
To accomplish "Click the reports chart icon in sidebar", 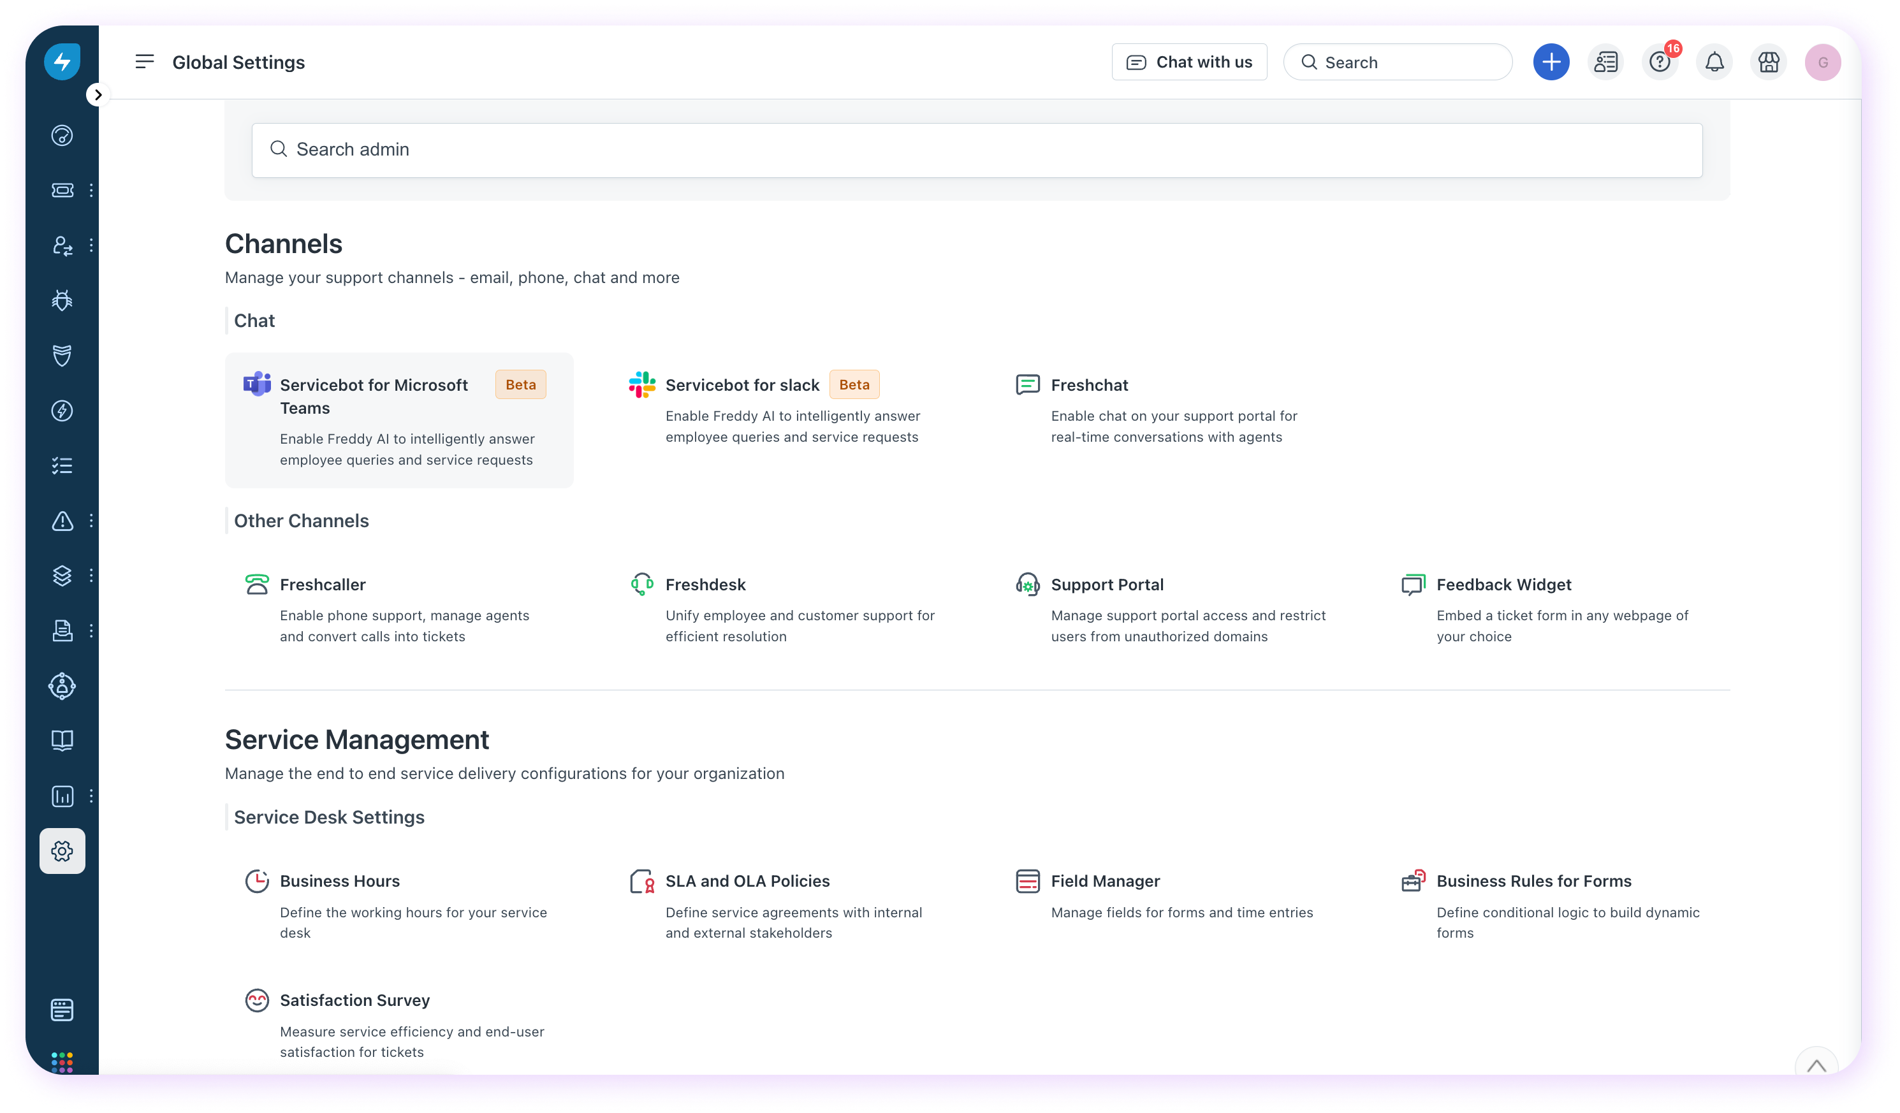I will pyautogui.click(x=62, y=796).
